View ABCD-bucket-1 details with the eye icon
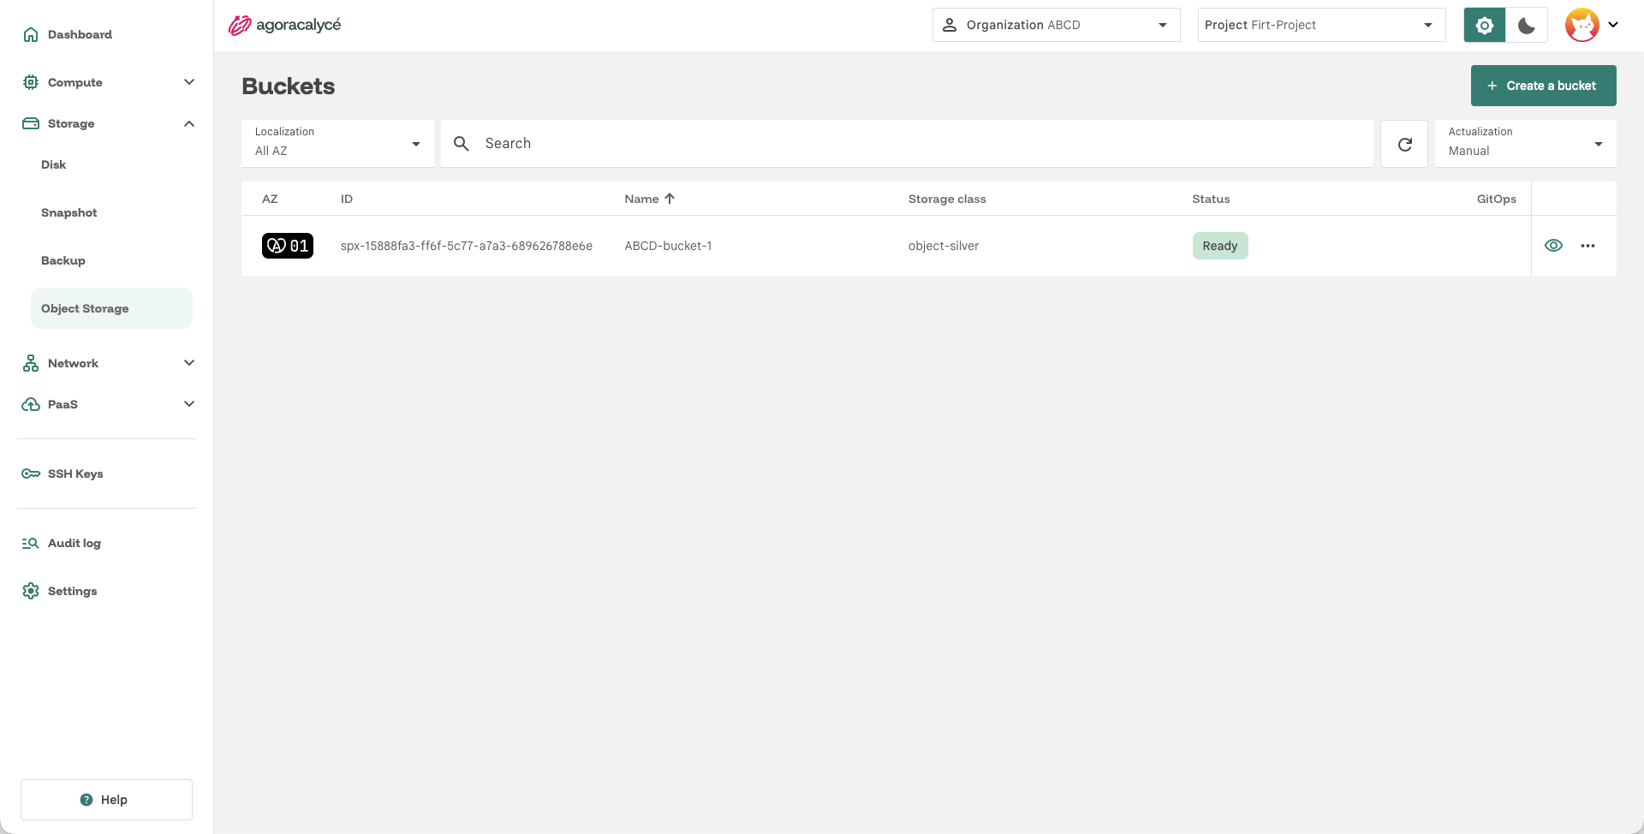Screen dimensions: 1644x834 point(1553,246)
